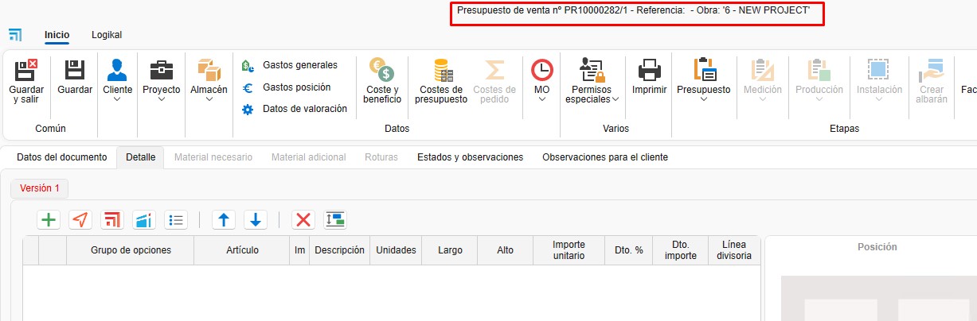Click the blue chart toolbar icon
This screenshot has height=321, width=977.
click(x=144, y=220)
